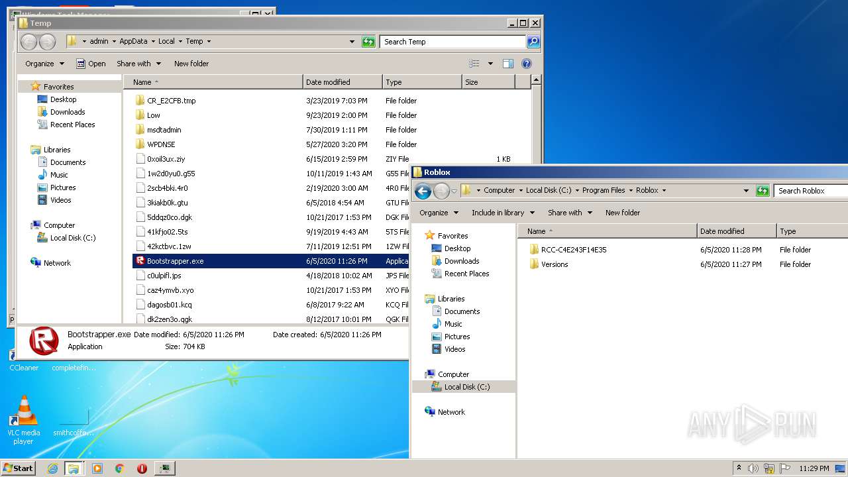The width and height of the screenshot is (848, 477).
Task: Select the Bootstrapper.exe file
Action: [x=270, y=261]
